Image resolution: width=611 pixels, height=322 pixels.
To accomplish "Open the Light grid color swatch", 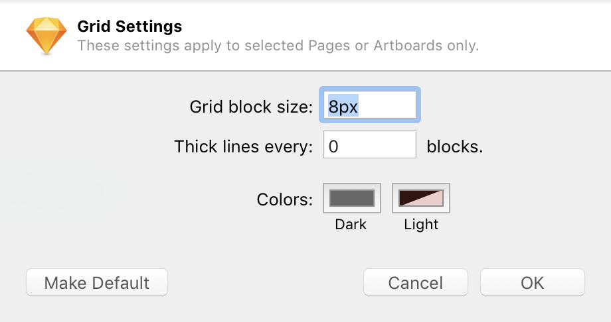I will pyautogui.click(x=421, y=198).
